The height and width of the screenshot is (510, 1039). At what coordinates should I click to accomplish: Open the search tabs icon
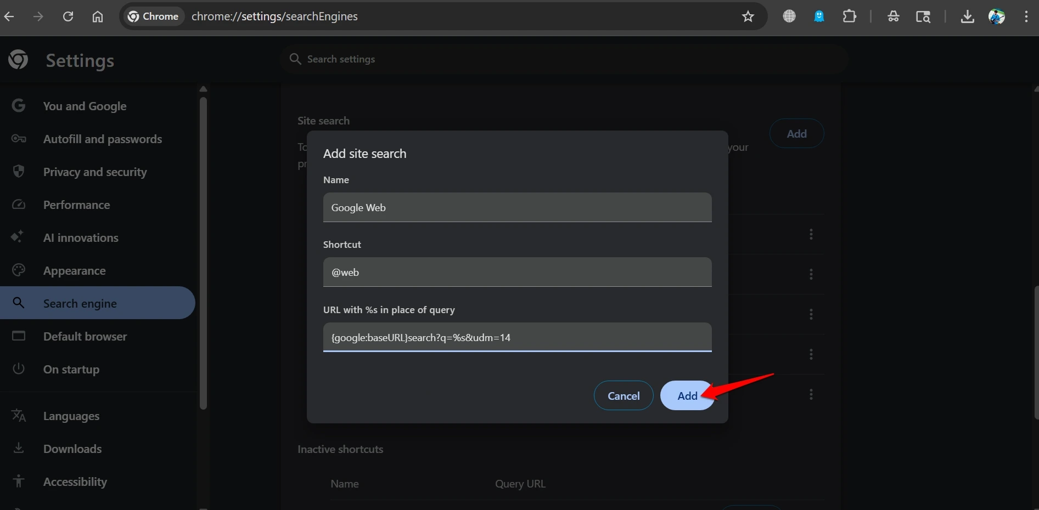pos(924,16)
